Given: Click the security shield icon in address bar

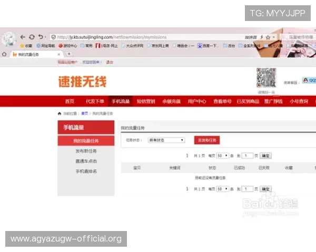Looking at the screenshot, I should (x=53, y=37).
